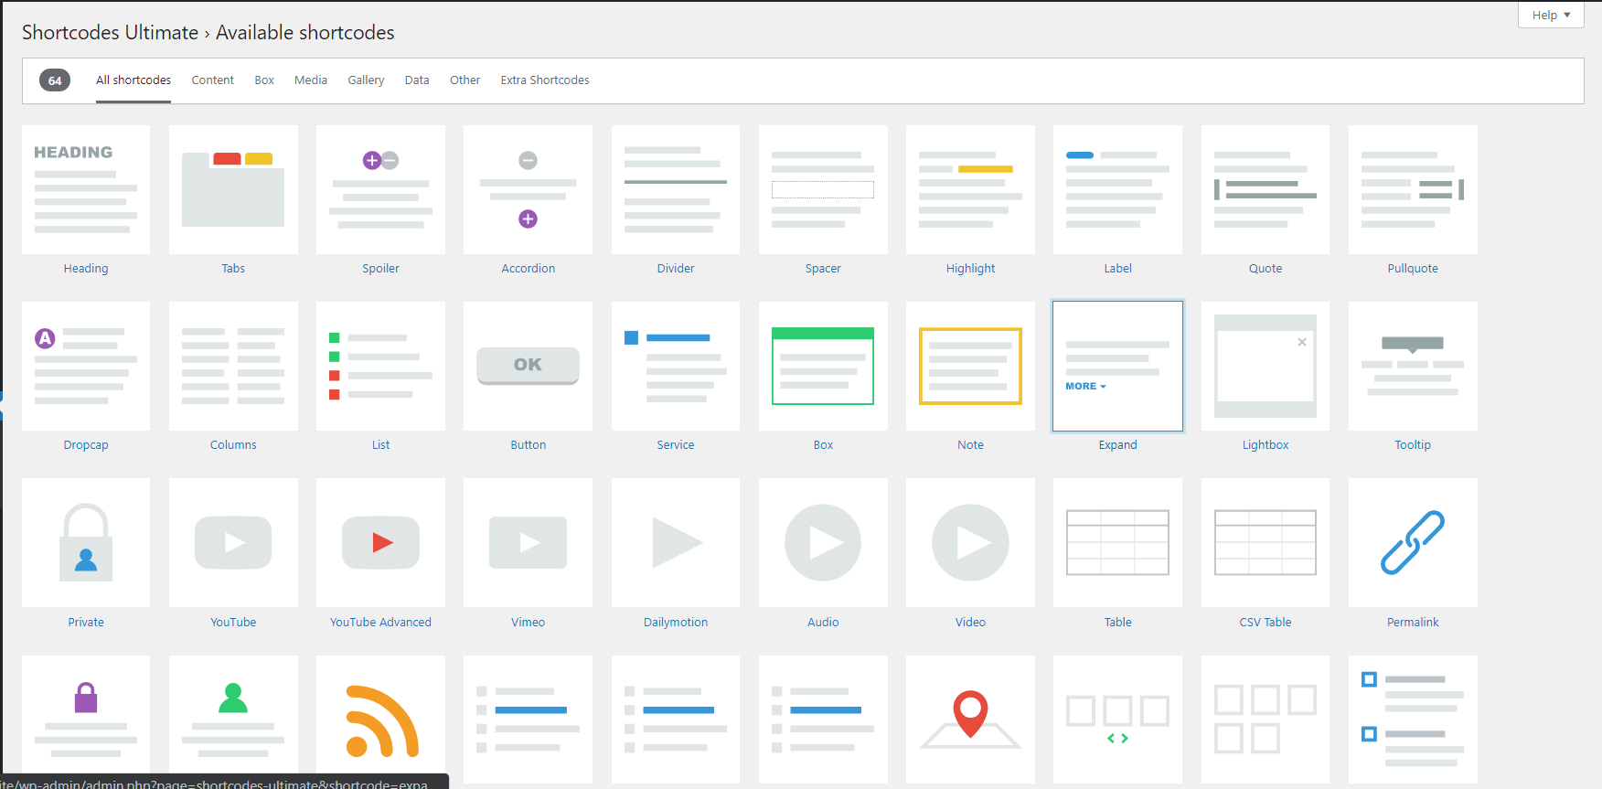Open the Permalink chain icon
Screen dimensions: 1602x789
[x=1413, y=543]
